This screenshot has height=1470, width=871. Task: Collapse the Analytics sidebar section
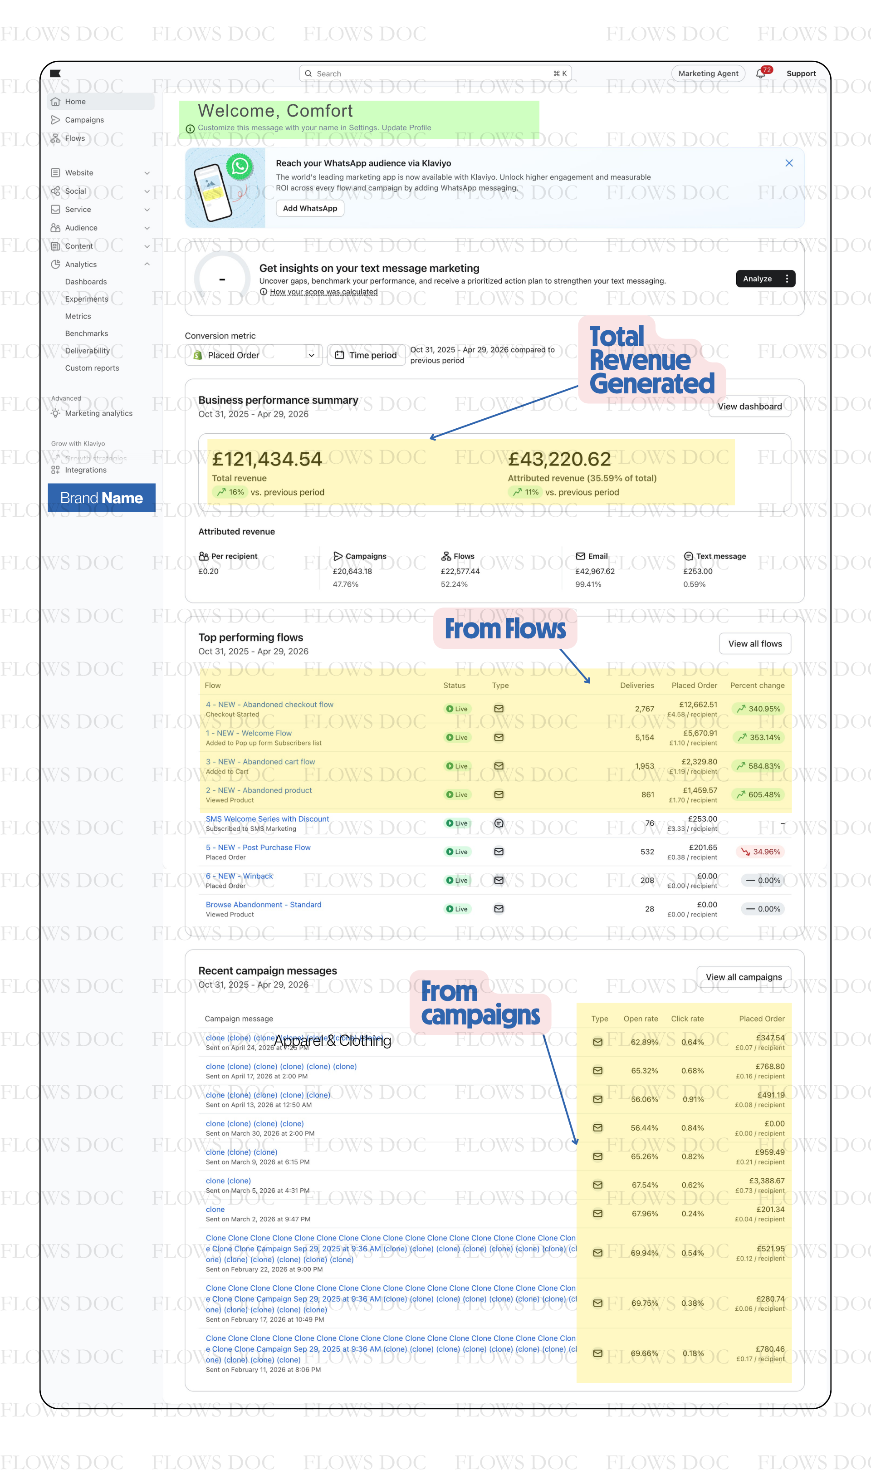(147, 265)
